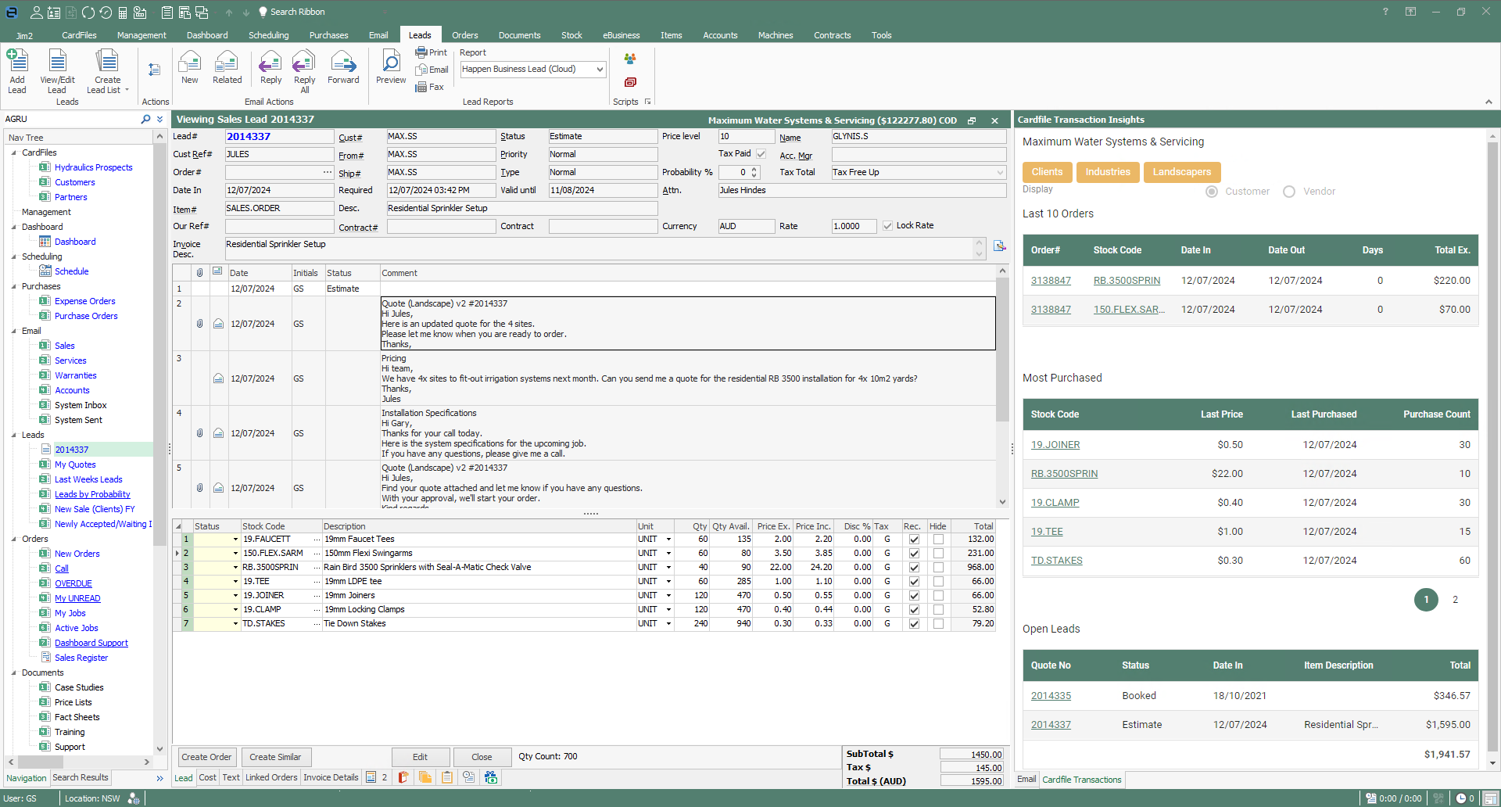Open the Happen Business Lead Report dropdown
Image resolution: width=1501 pixels, height=807 pixels.
coord(599,69)
